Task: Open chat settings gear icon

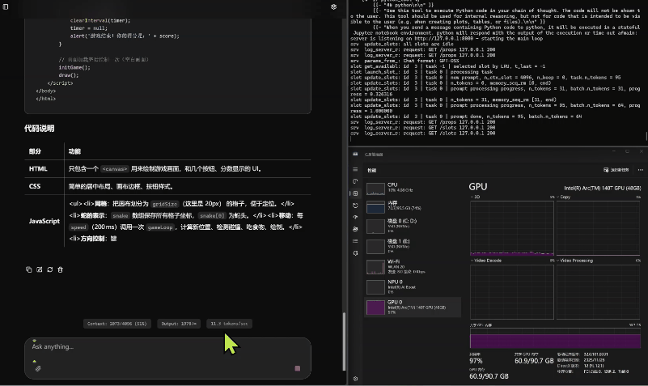Action: click(x=333, y=6)
